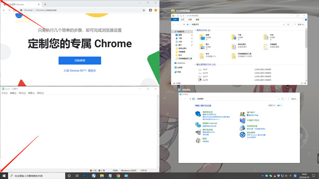Open Notepad 文件(F) menu
Viewport: 319px width, 179px height.
[5, 93]
